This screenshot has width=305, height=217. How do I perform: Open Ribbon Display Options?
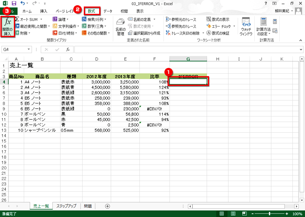point(274,3)
